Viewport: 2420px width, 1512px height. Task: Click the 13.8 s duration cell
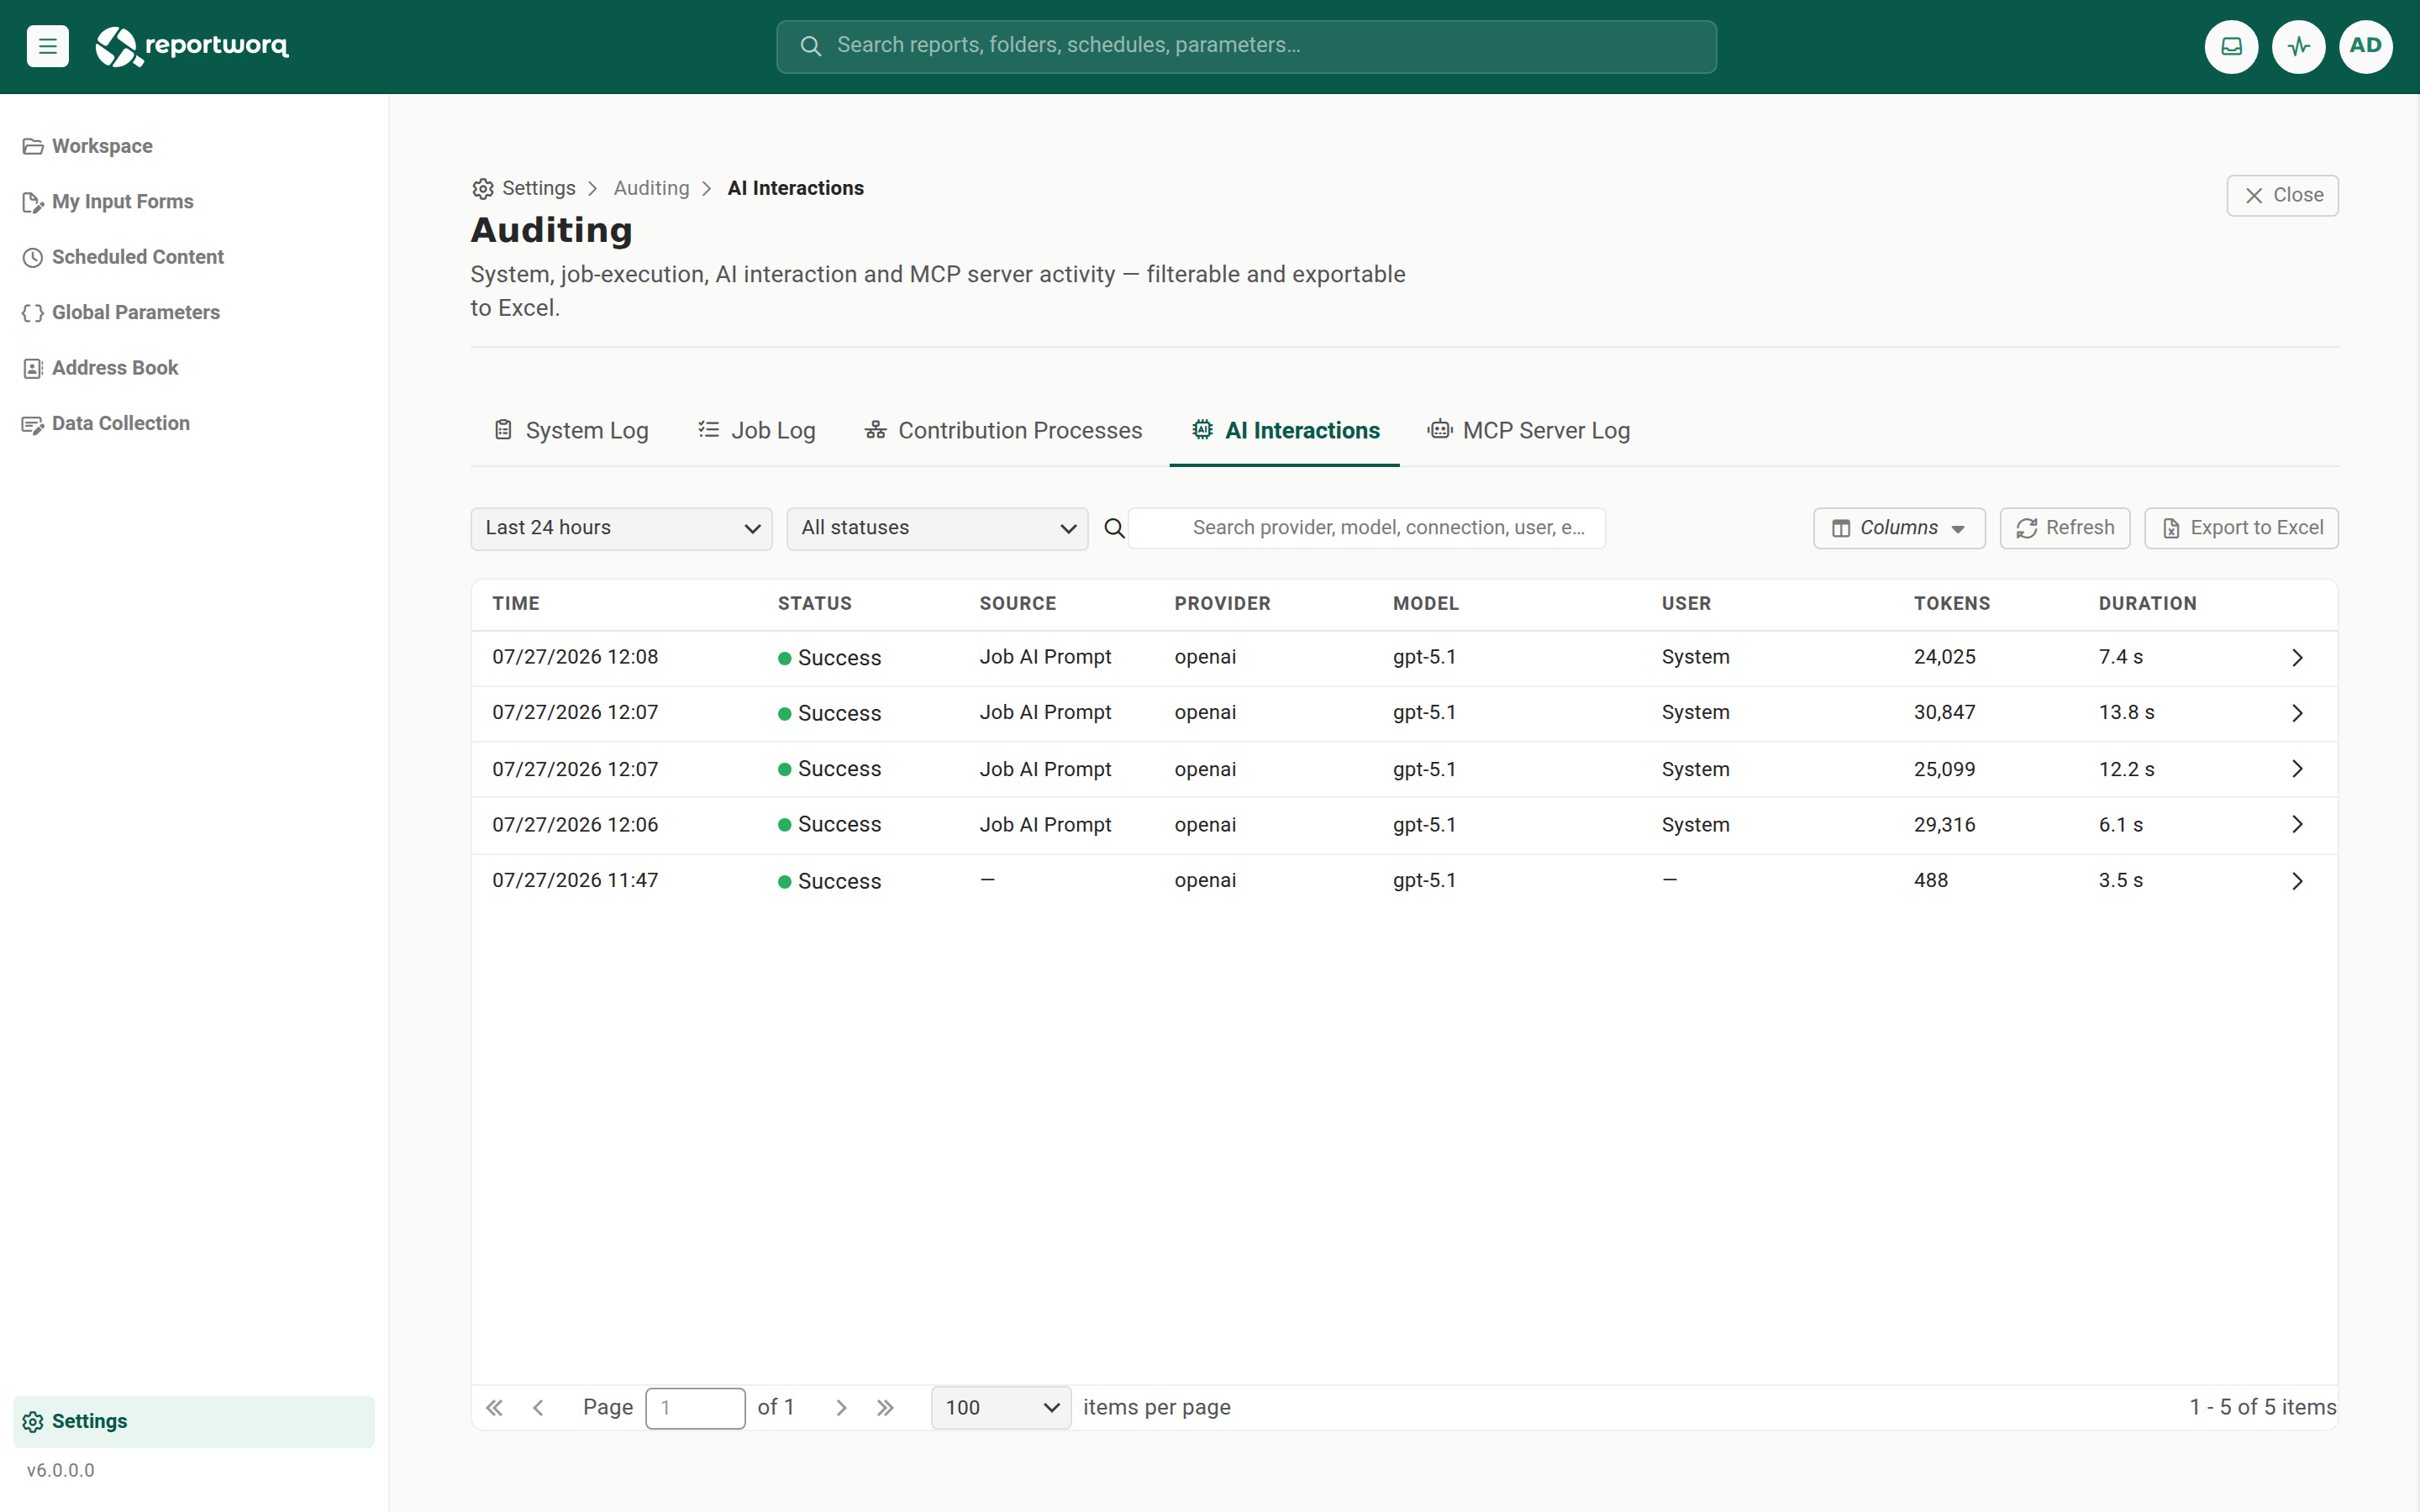pos(2126,713)
